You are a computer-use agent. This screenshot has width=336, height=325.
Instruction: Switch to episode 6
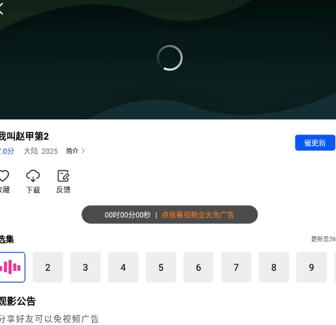pyautogui.click(x=198, y=267)
